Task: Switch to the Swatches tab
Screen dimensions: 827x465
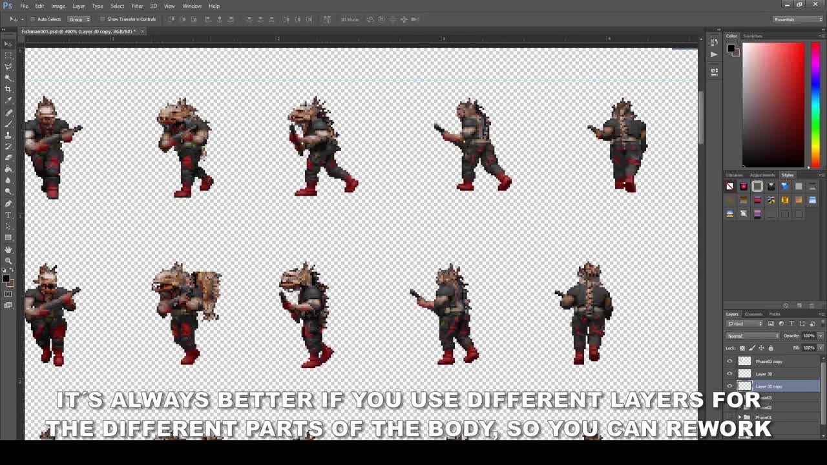Action: (x=753, y=36)
